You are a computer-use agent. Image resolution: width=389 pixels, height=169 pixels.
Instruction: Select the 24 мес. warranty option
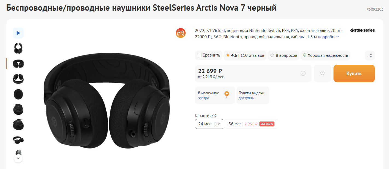(x=209, y=124)
